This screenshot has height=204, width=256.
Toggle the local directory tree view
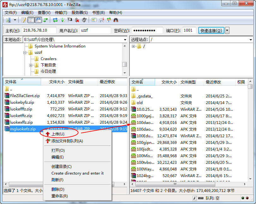[31, 20]
